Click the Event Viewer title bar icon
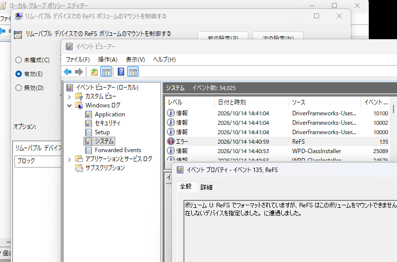397x262 pixels. pyautogui.click(x=69, y=47)
